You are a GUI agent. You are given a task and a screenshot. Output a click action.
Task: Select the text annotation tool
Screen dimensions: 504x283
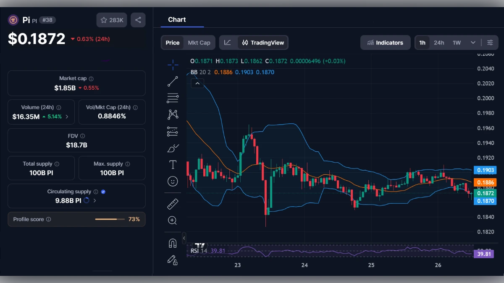click(x=173, y=164)
